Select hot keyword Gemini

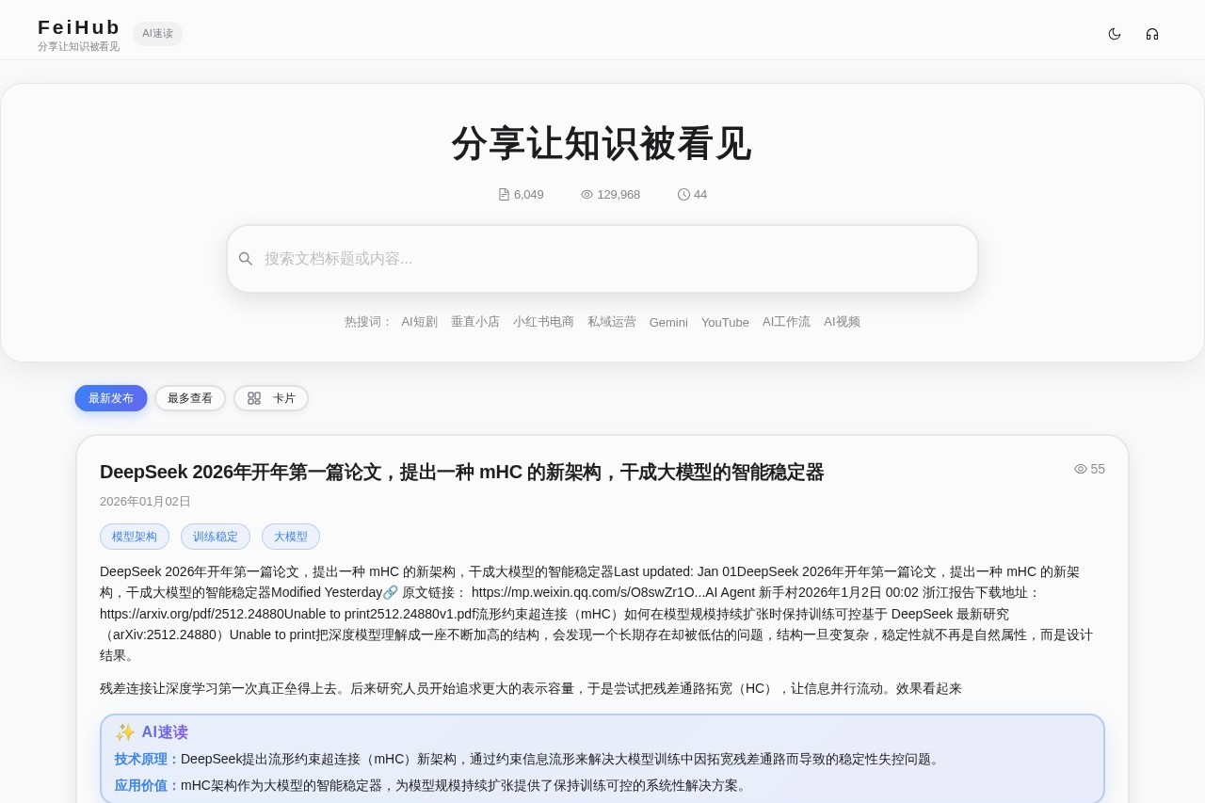point(668,322)
